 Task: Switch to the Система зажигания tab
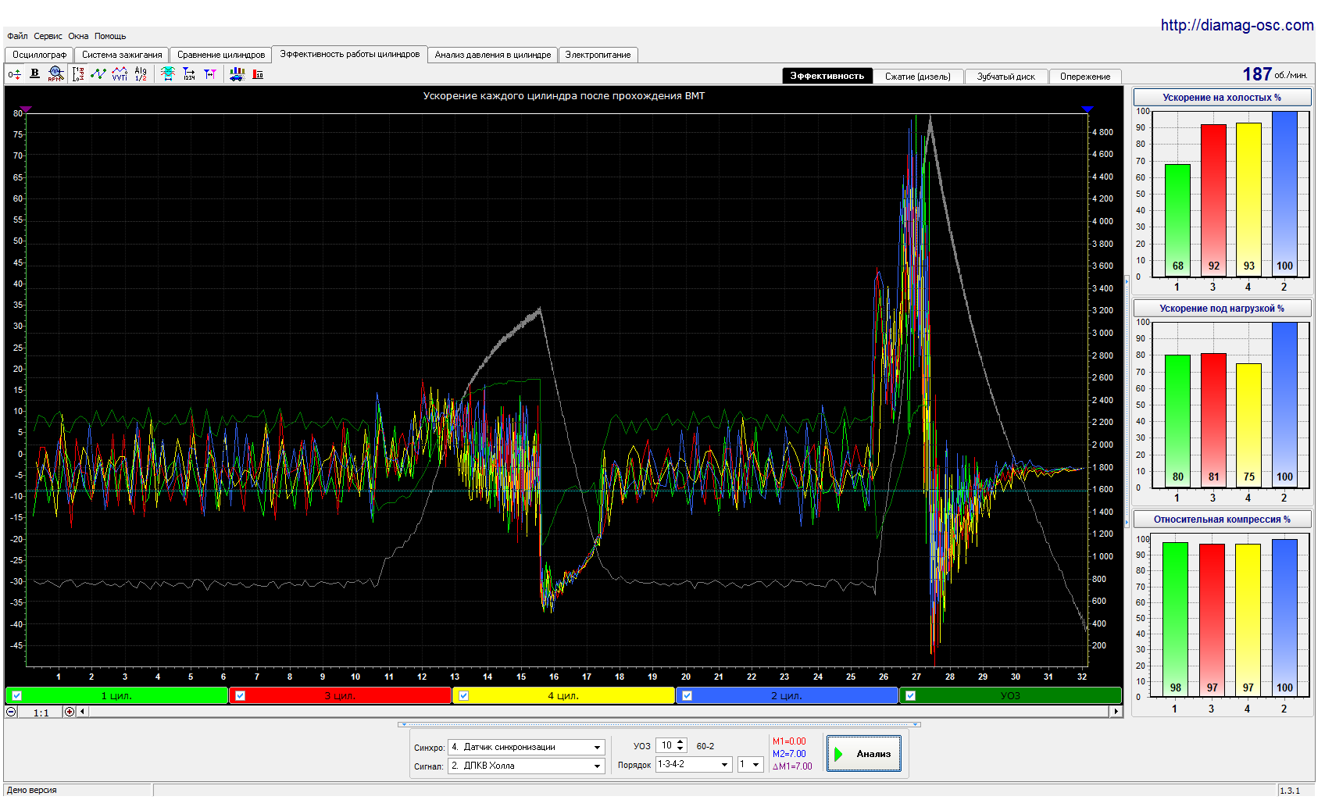click(122, 55)
